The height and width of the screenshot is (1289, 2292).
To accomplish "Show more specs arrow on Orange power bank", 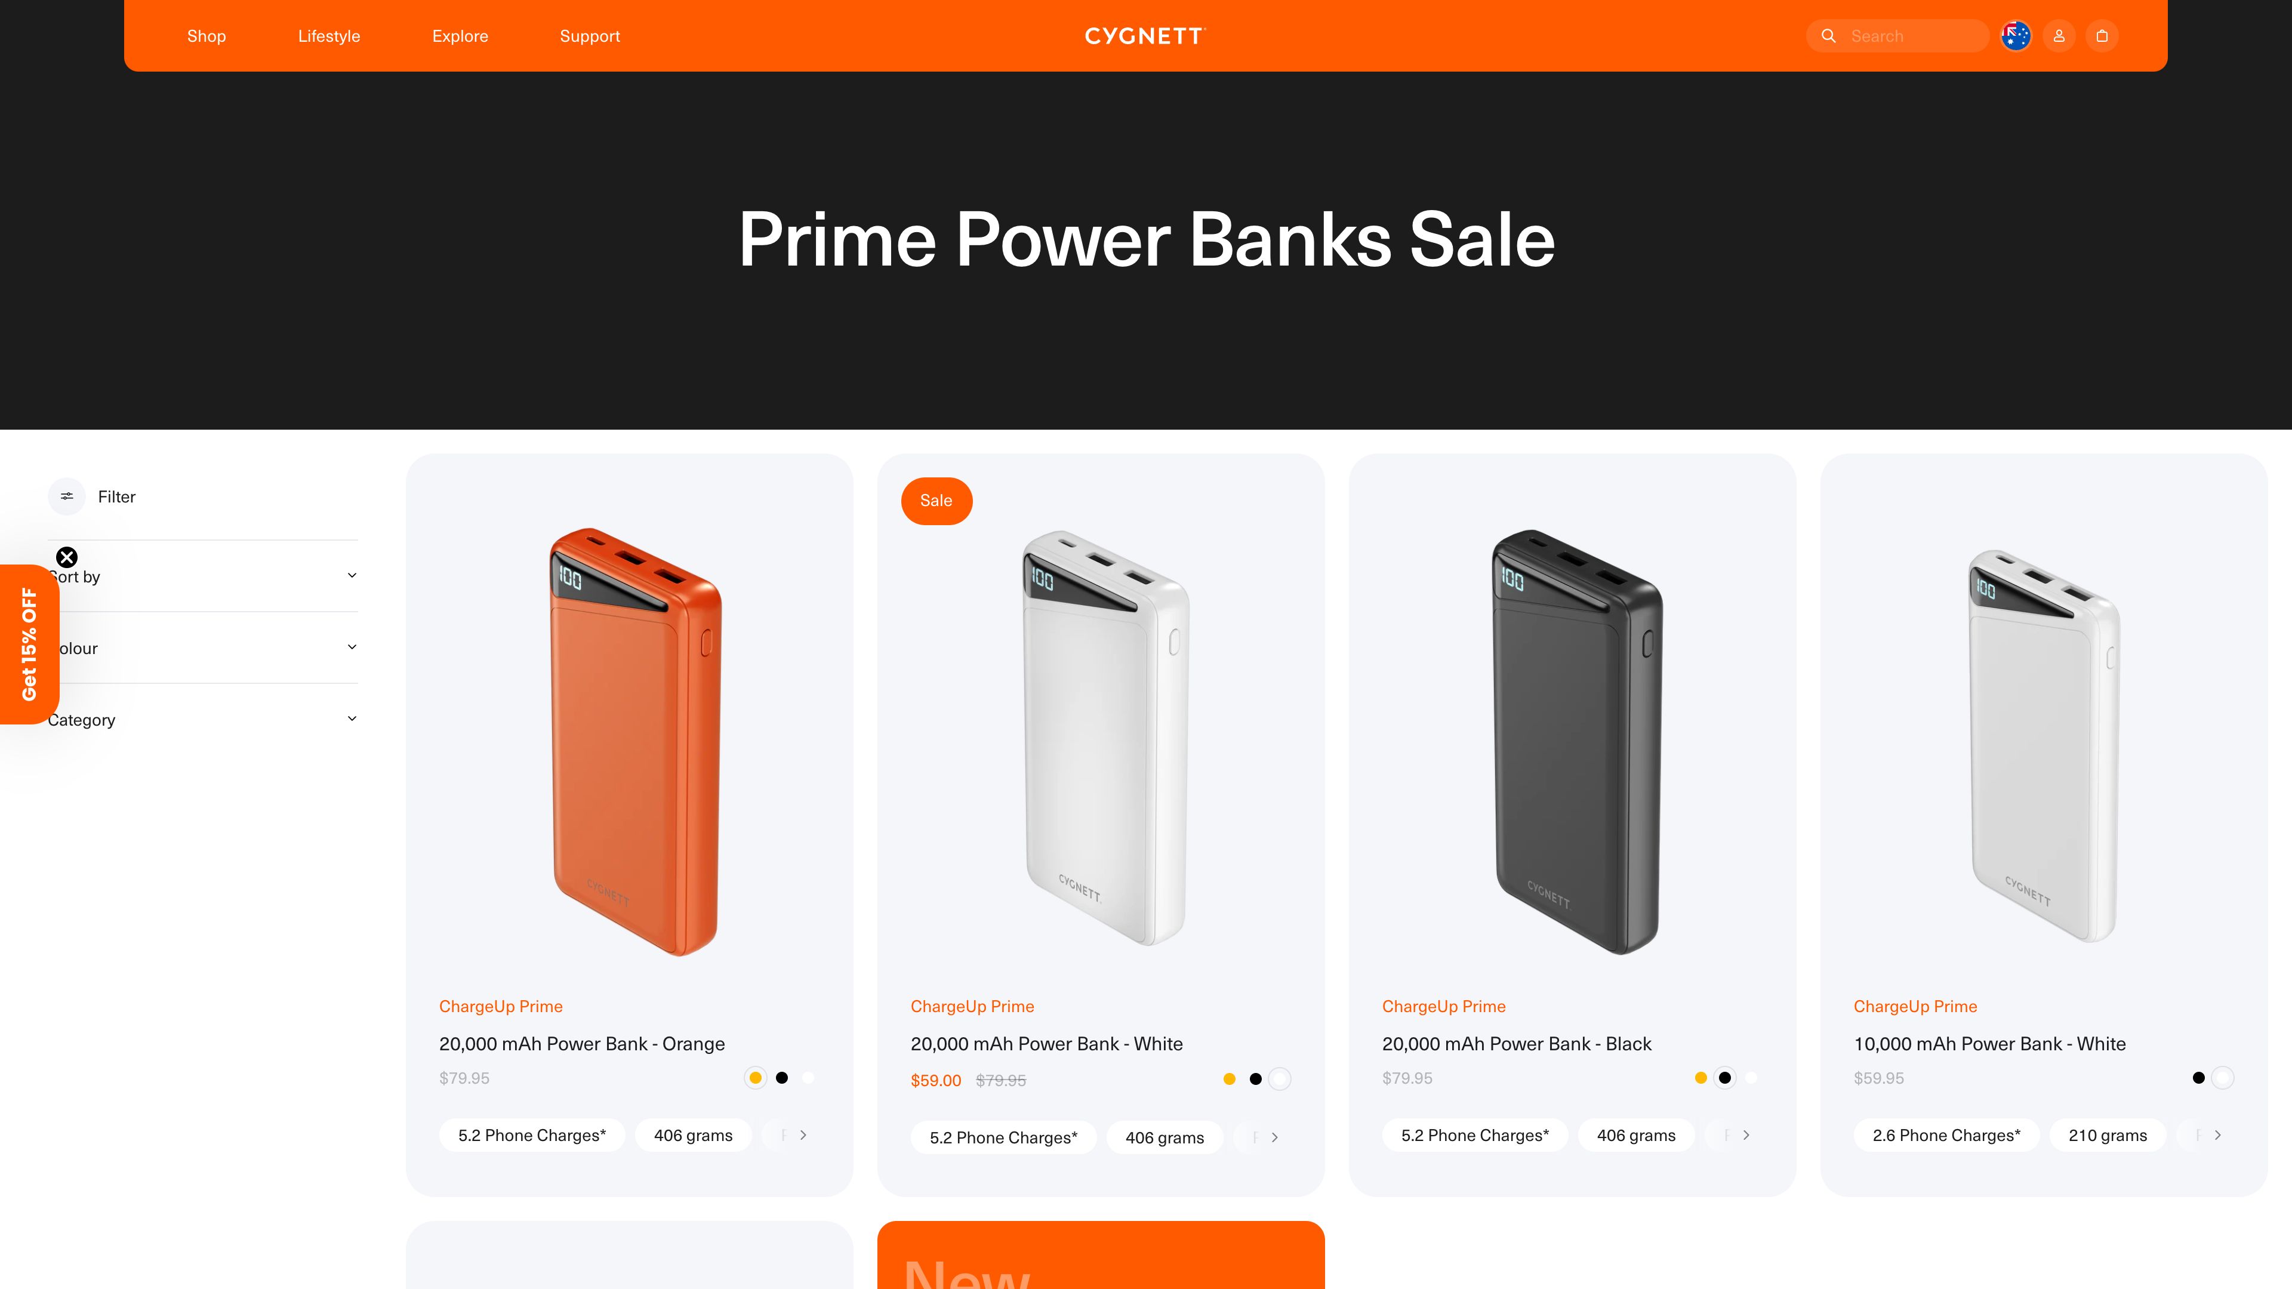I will [x=803, y=1135].
